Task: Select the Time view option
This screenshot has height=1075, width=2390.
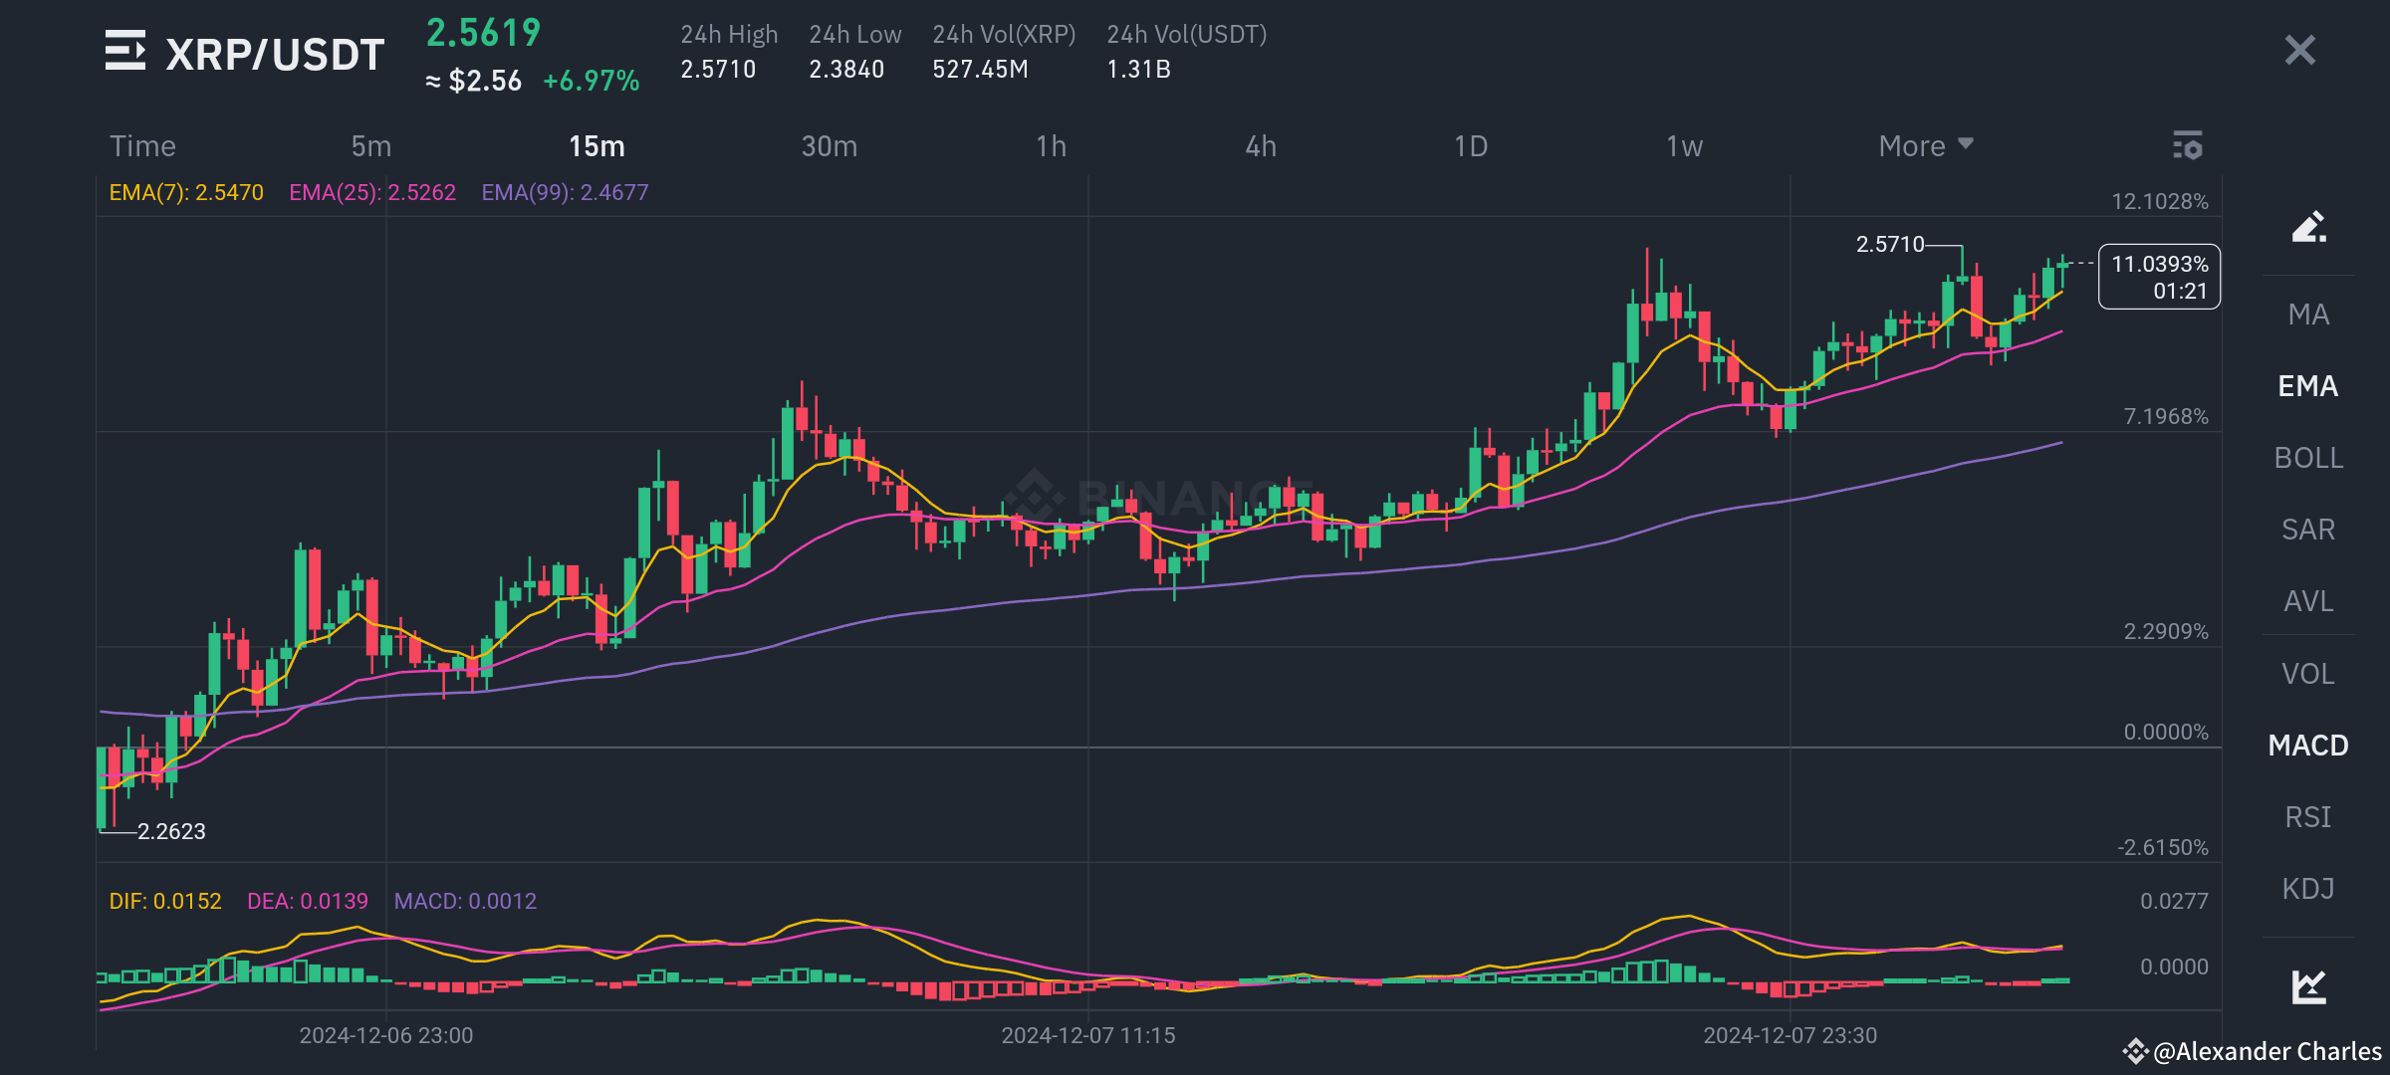Action: (142, 145)
